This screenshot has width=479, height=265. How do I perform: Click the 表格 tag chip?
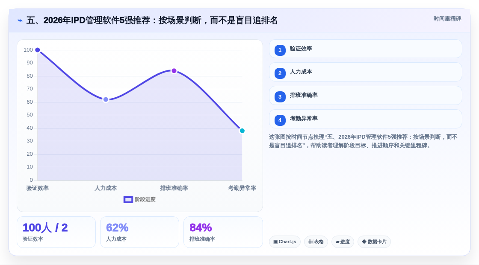[x=316, y=242]
